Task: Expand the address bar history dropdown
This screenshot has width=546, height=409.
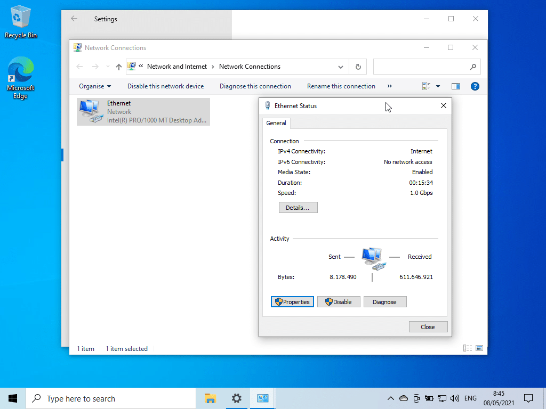Action: click(x=341, y=67)
